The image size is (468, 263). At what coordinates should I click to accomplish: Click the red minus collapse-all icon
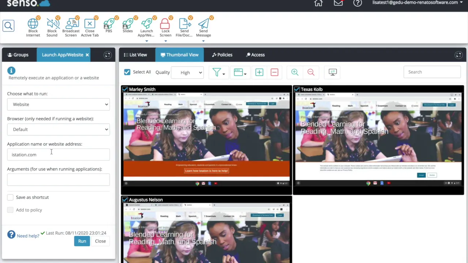tap(274, 72)
